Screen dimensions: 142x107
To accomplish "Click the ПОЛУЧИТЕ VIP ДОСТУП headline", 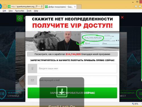I will pyautogui.click(x=72, y=26).
